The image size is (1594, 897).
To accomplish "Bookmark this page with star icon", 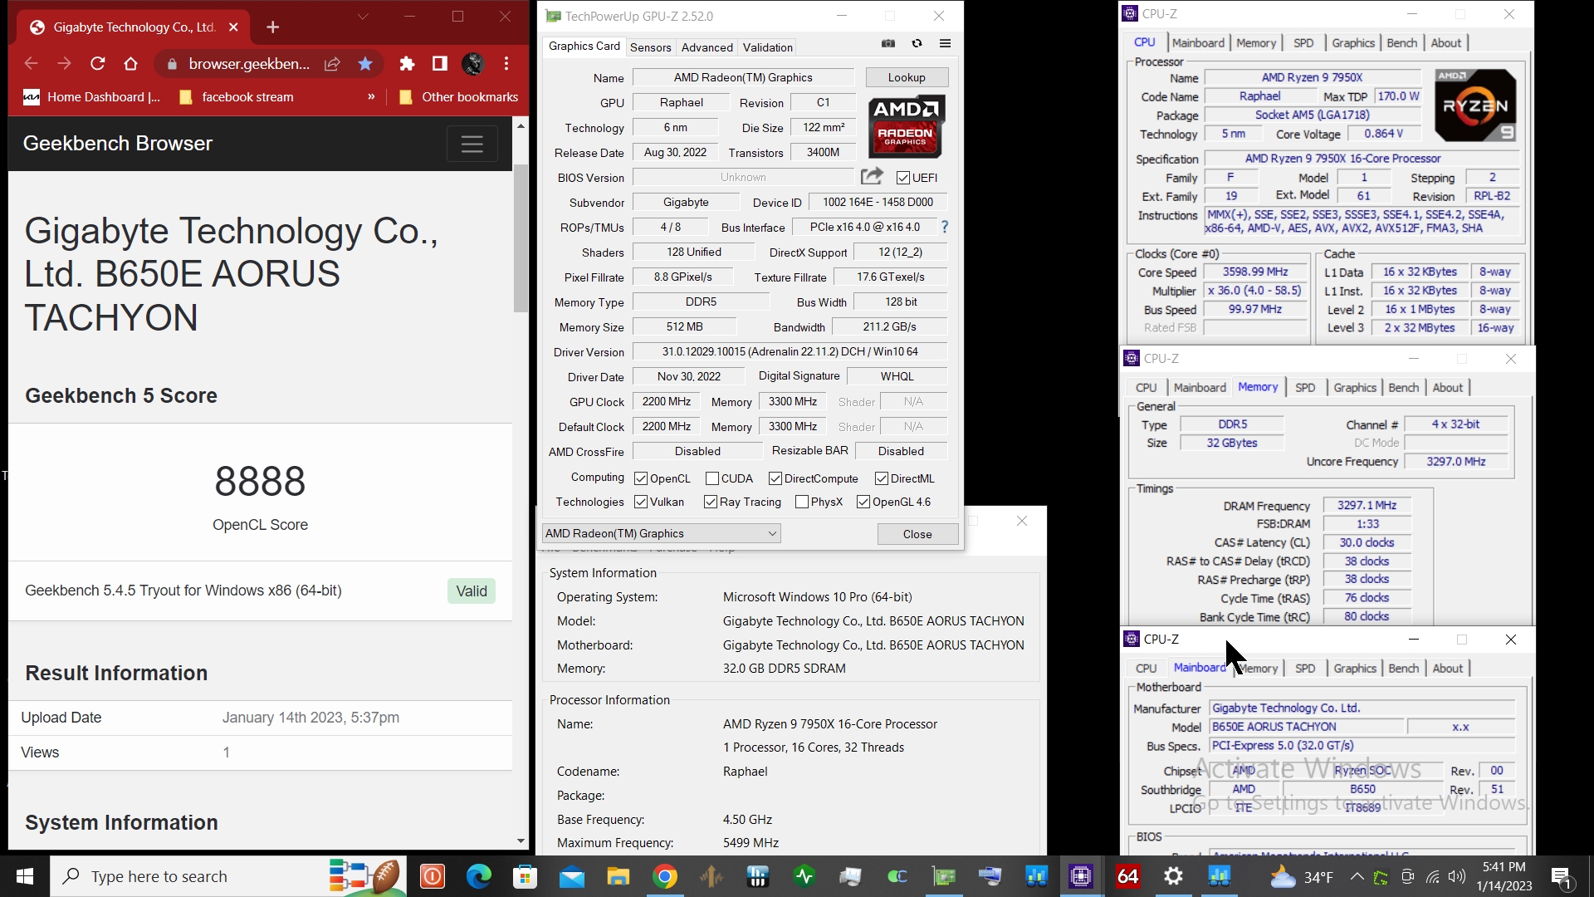I will pos(365,63).
